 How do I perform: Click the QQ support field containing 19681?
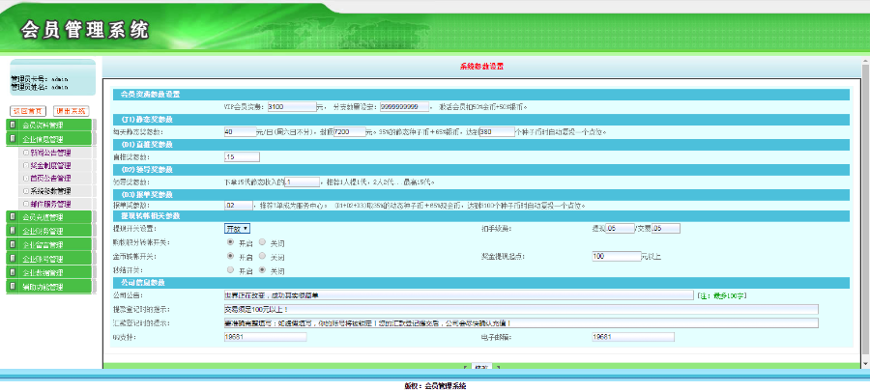pos(265,337)
